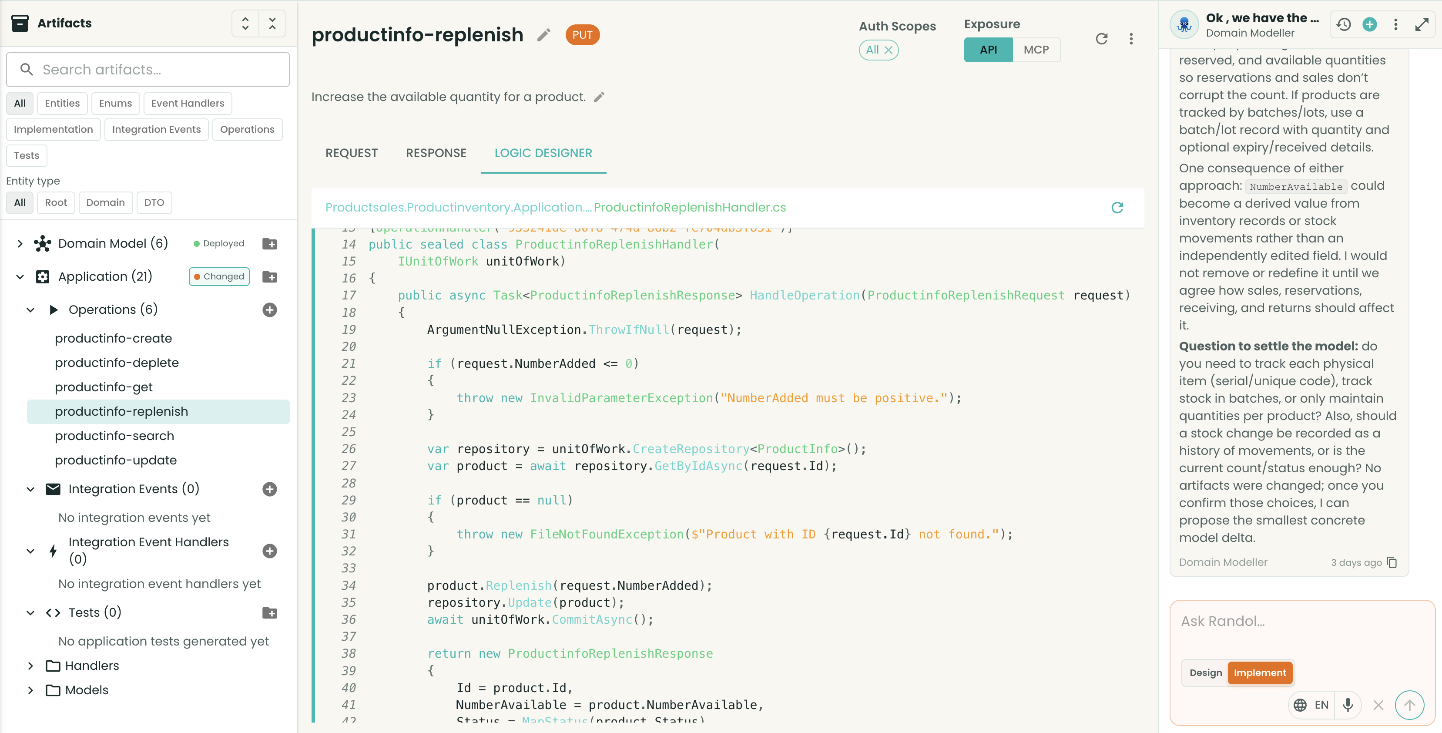Switch exposure to MCP

1036,50
